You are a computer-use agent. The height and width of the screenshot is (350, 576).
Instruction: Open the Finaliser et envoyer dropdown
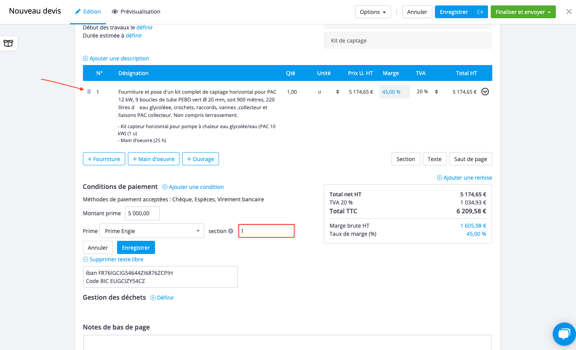point(523,12)
